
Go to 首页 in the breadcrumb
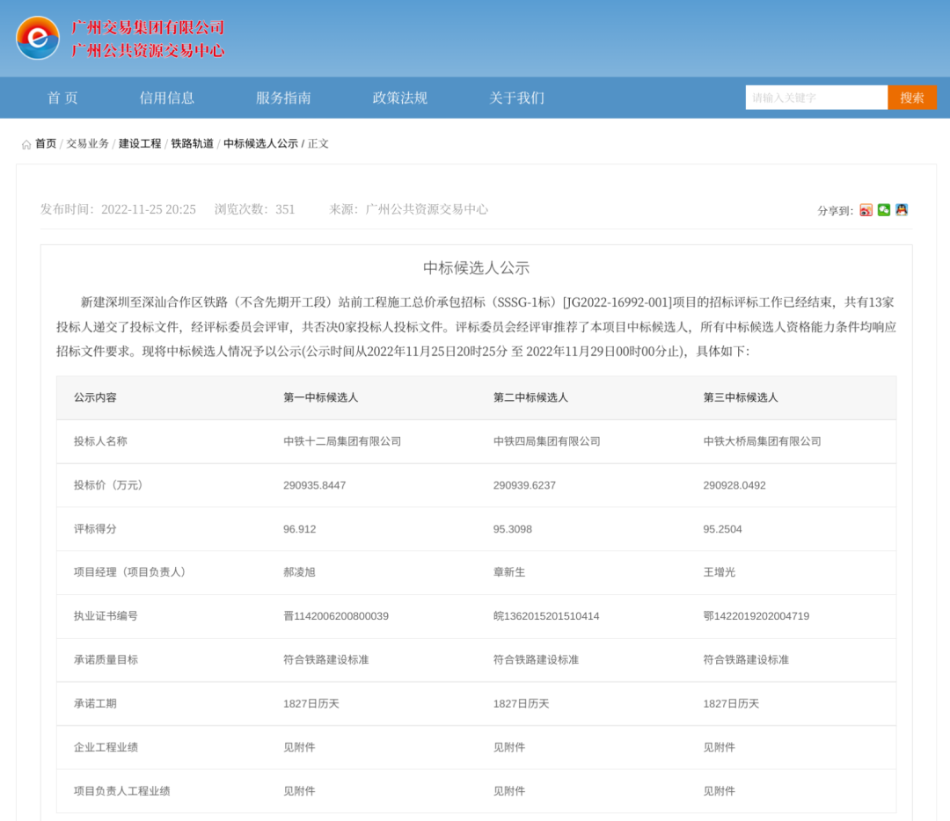point(46,143)
